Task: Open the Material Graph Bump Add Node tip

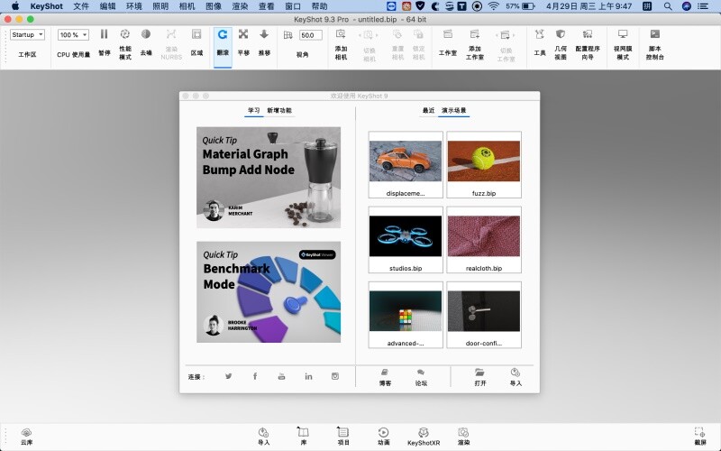Action: (269, 177)
